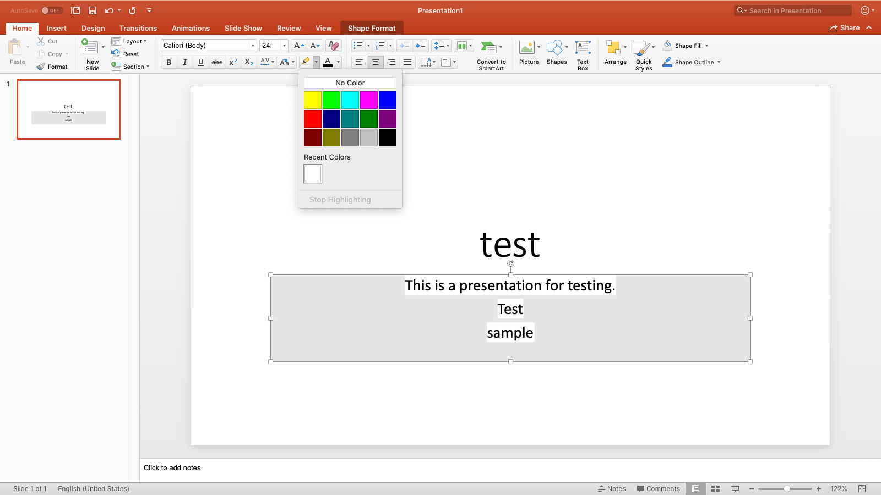Click the Share button
The image size is (881, 495).
[844, 28]
